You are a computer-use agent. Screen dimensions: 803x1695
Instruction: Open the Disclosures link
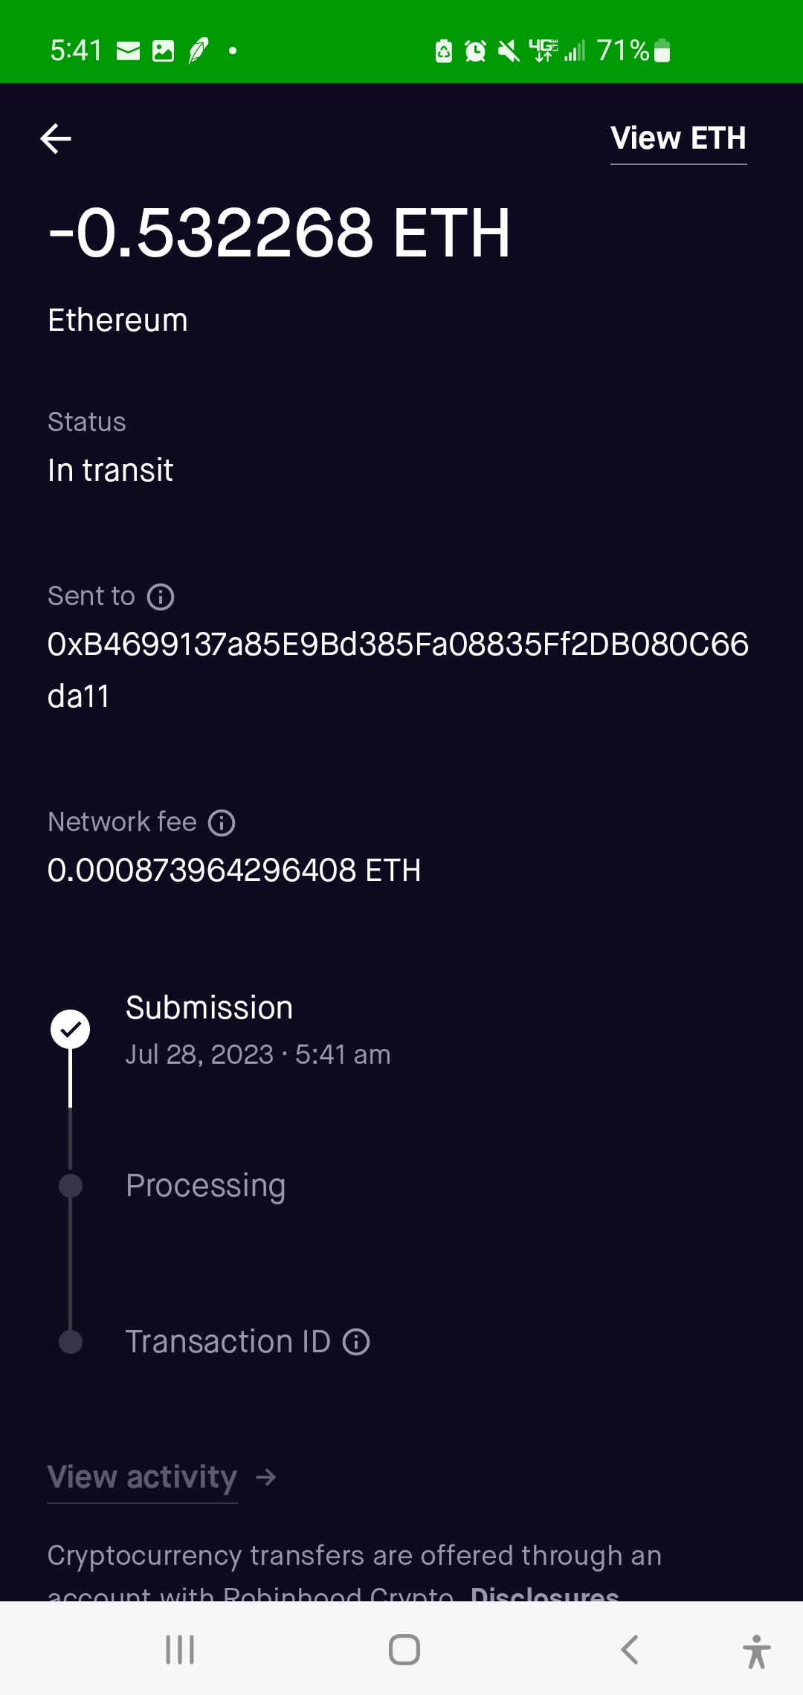544,1594
